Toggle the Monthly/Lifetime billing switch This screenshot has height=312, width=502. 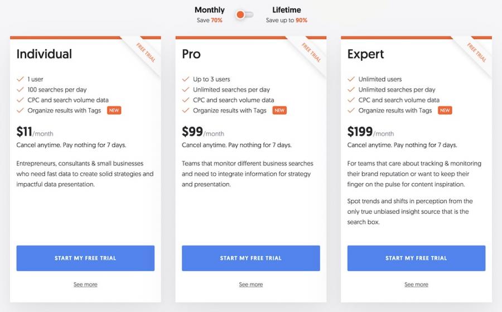click(x=244, y=15)
